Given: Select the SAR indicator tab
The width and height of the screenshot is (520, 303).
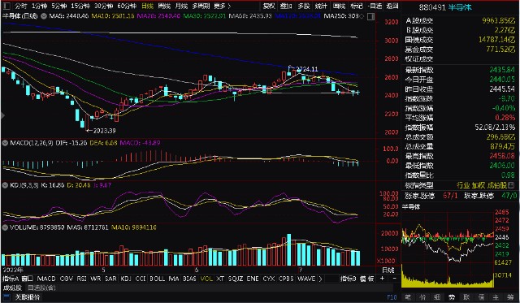Looking at the screenshot, I should coord(110,279).
